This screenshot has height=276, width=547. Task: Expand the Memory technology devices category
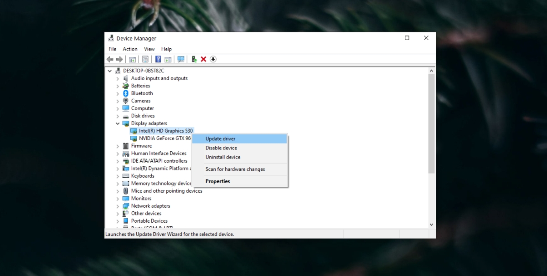pyautogui.click(x=118, y=184)
